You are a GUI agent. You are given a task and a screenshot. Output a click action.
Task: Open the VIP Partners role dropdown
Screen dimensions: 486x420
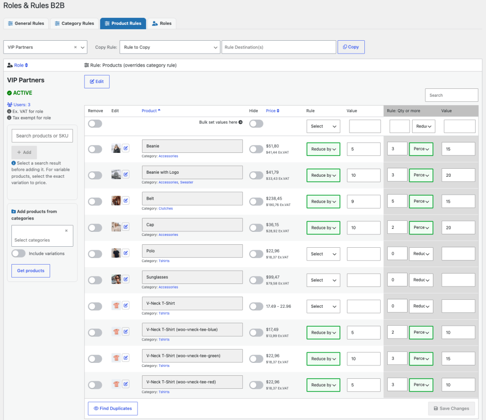pos(45,47)
